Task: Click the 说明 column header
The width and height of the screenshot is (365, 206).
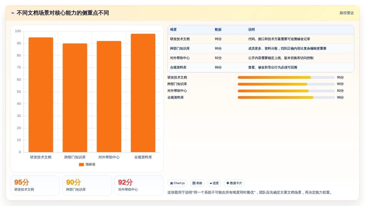Action: [x=251, y=30]
